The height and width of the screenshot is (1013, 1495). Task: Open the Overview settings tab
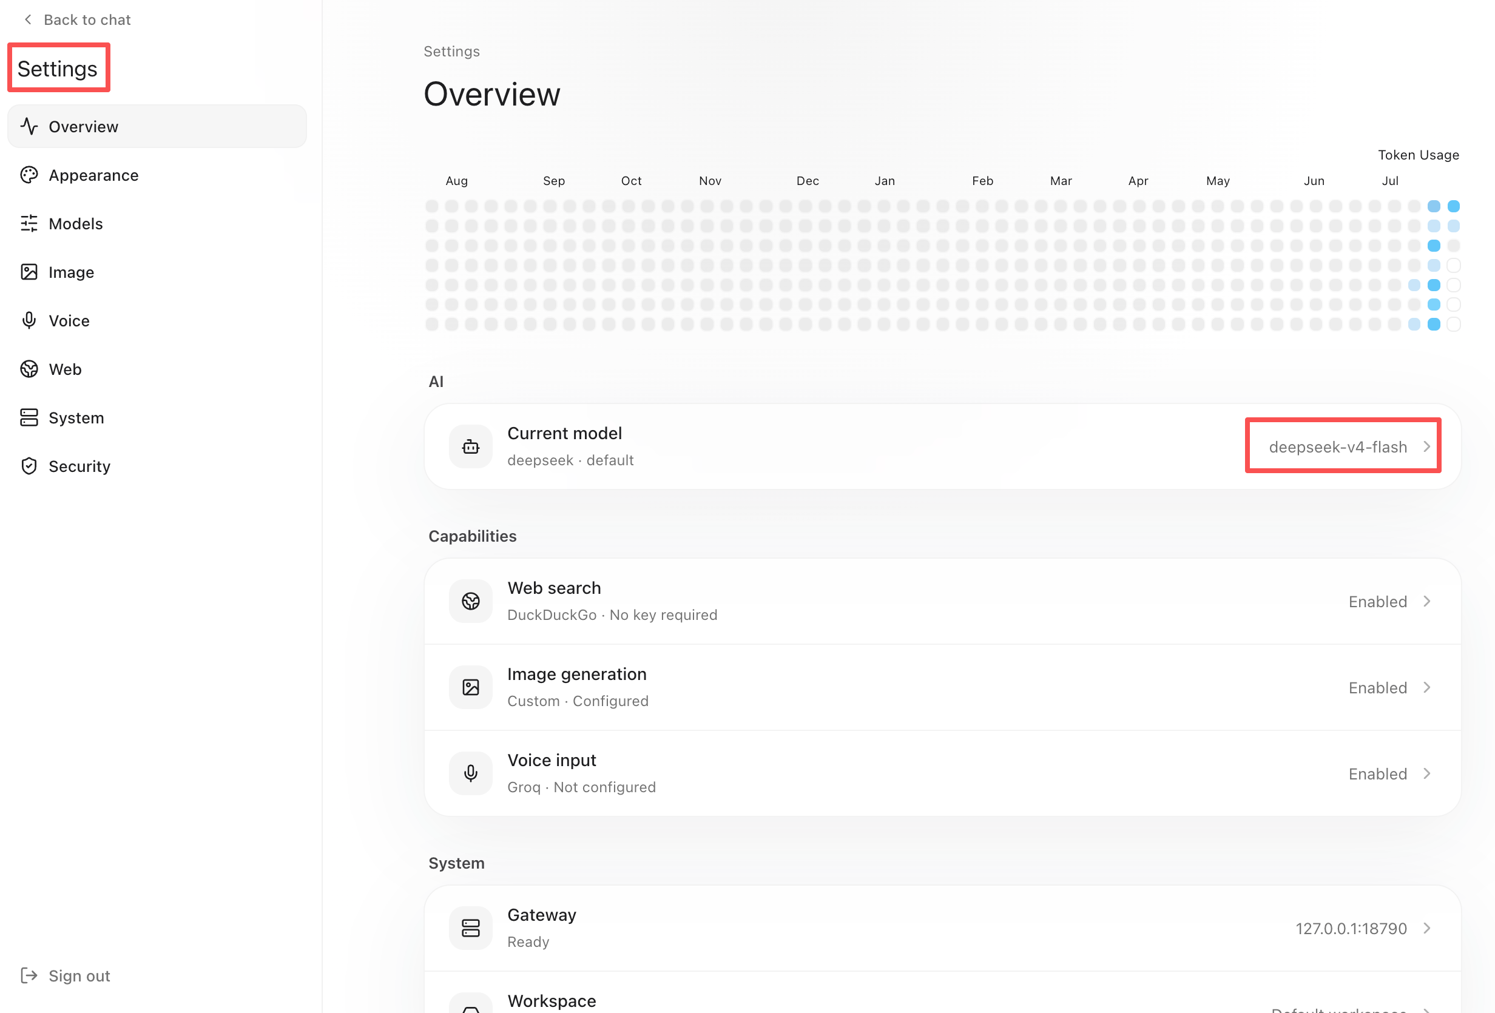point(157,126)
